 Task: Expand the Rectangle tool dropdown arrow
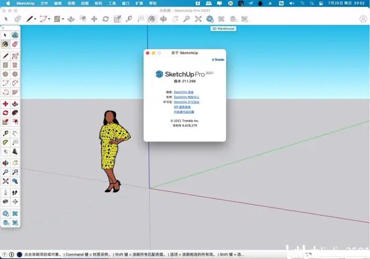[x=63, y=19]
